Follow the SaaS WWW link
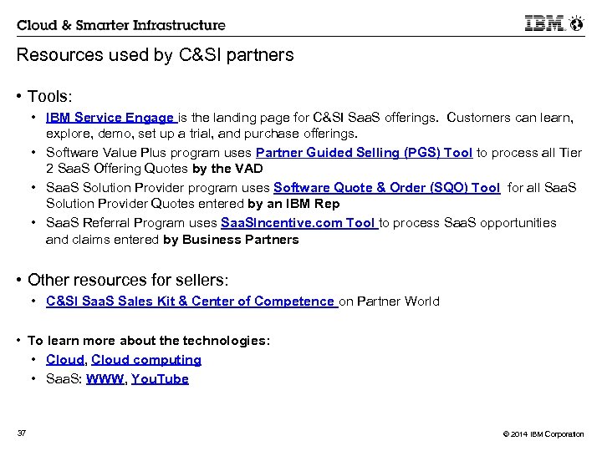Screen dimensions: 602x451 pyautogui.click(x=105, y=378)
